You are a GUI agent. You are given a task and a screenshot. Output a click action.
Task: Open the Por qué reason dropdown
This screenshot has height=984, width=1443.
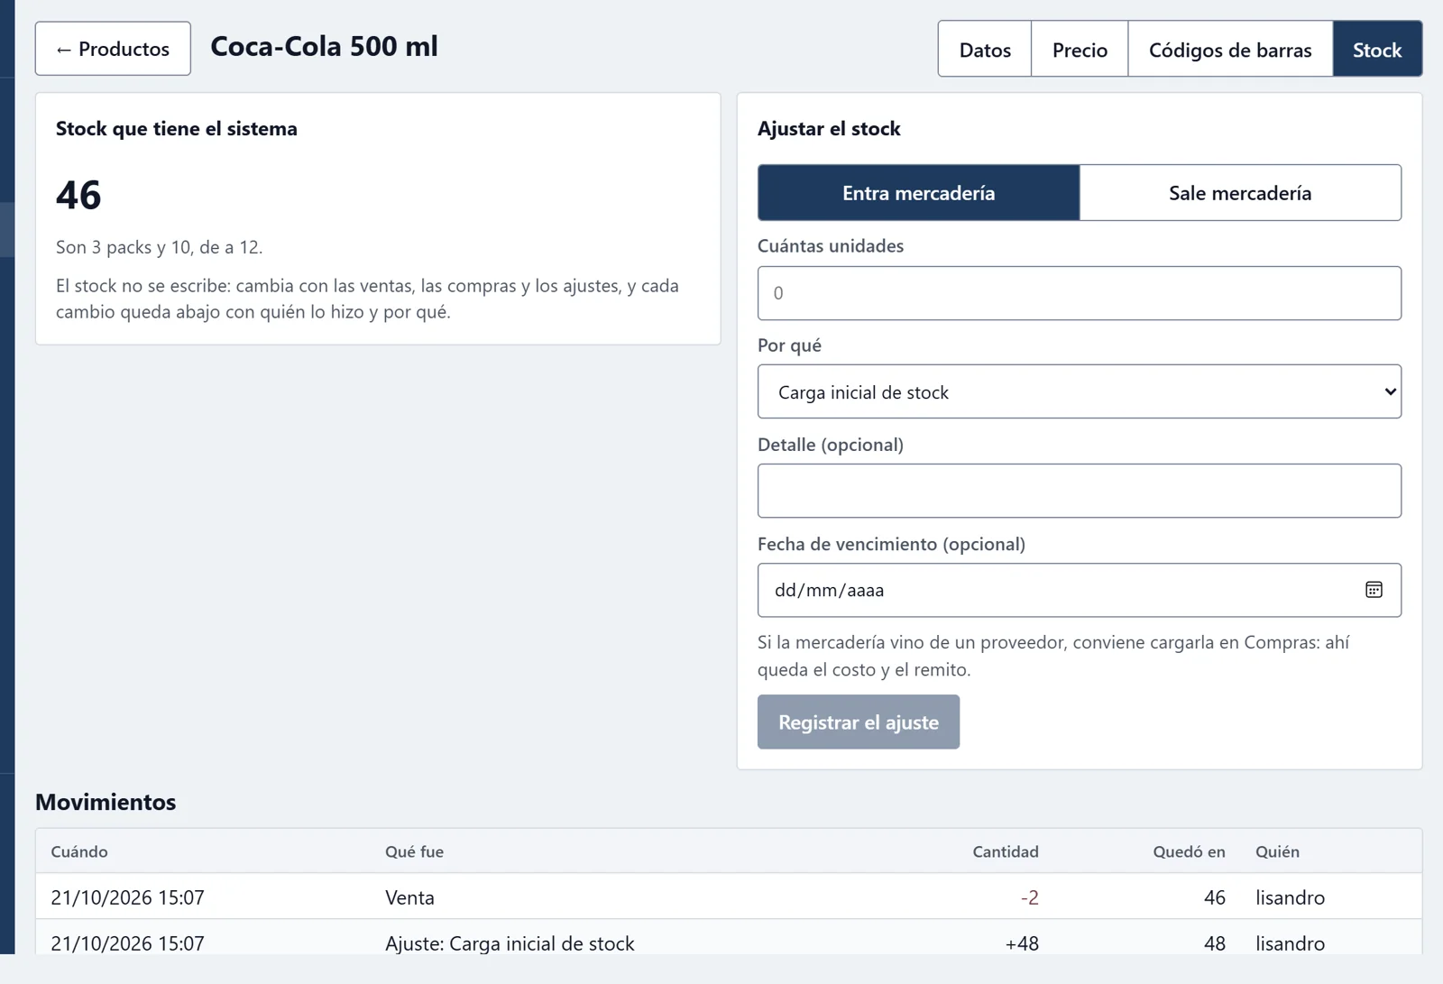tap(1080, 391)
